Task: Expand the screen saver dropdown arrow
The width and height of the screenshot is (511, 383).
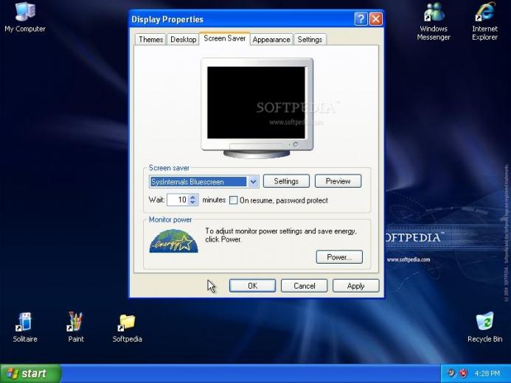Action: (x=253, y=182)
